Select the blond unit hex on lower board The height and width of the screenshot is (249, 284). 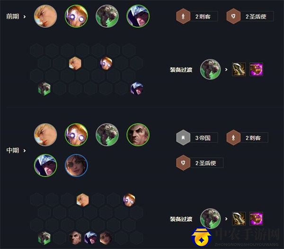[x=82, y=200]
